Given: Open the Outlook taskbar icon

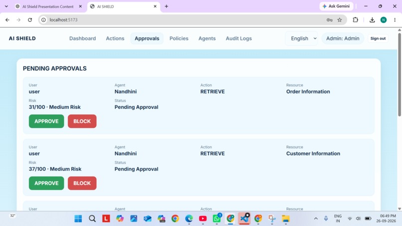Looking at the screenshot, I should [x=148, y=219].
